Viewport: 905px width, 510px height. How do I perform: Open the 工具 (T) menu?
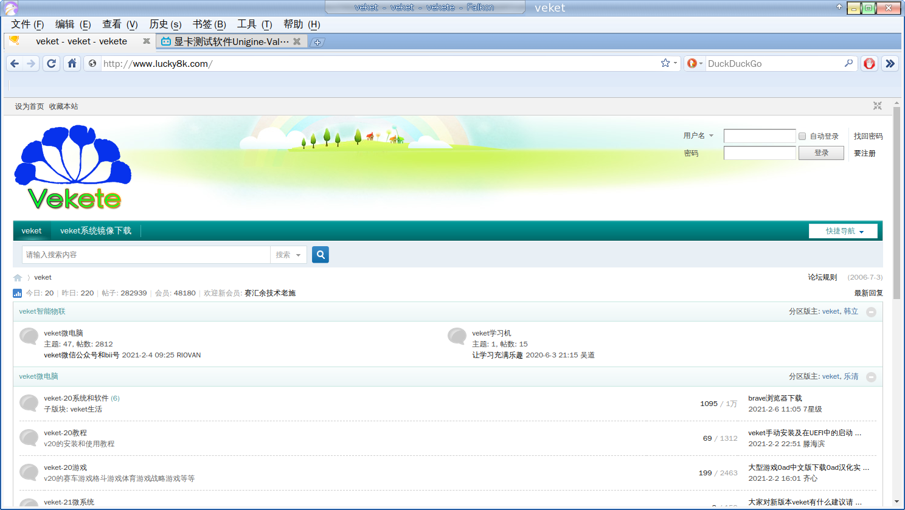point(254,24)
